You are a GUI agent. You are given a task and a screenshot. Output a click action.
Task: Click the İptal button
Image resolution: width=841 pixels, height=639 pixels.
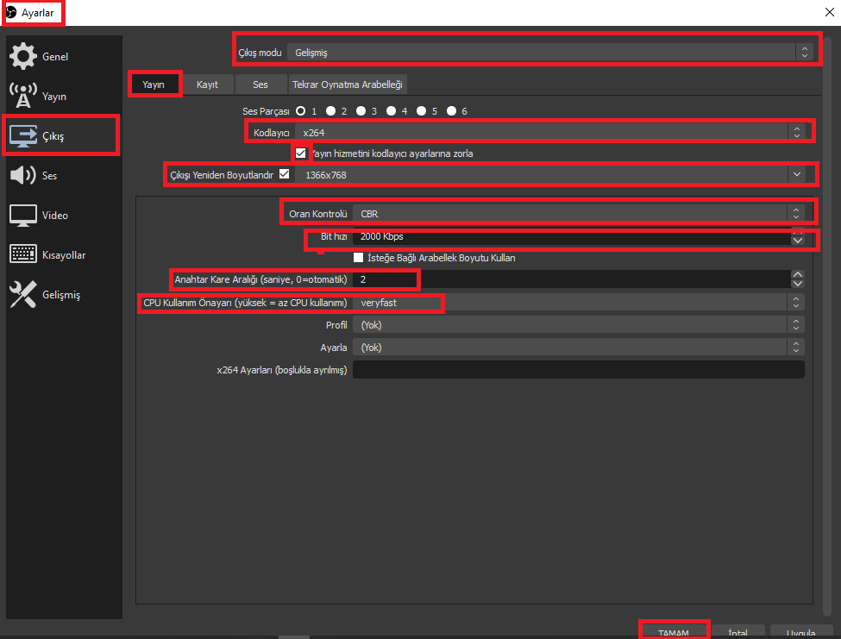click(x=738, y=631)
